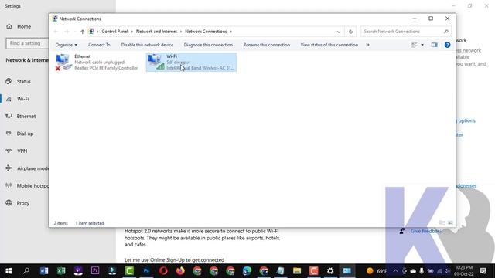Switch to details view in status bar
Screen dimensions: 495x278
(x=442, y=223)
